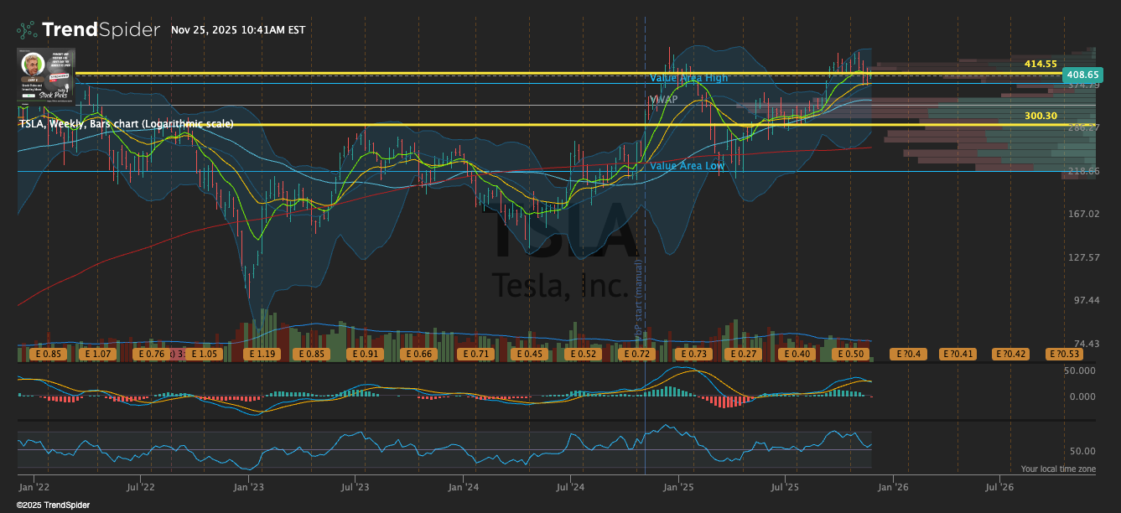The height and width of the screenshot is (513, 1121).
Task: Click the Value Area Low label
Action: [688, 166]
